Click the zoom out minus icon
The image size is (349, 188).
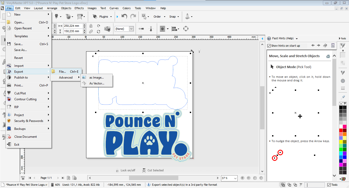click(249, 178)
